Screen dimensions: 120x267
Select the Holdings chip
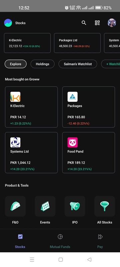pos(42,64)
